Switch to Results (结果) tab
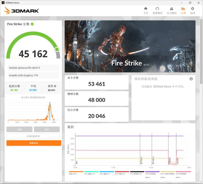 click(183, 10)
